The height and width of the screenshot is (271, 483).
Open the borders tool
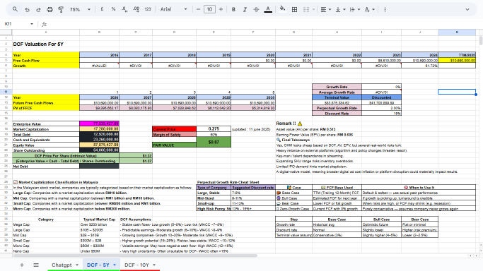tap(294, 9)
